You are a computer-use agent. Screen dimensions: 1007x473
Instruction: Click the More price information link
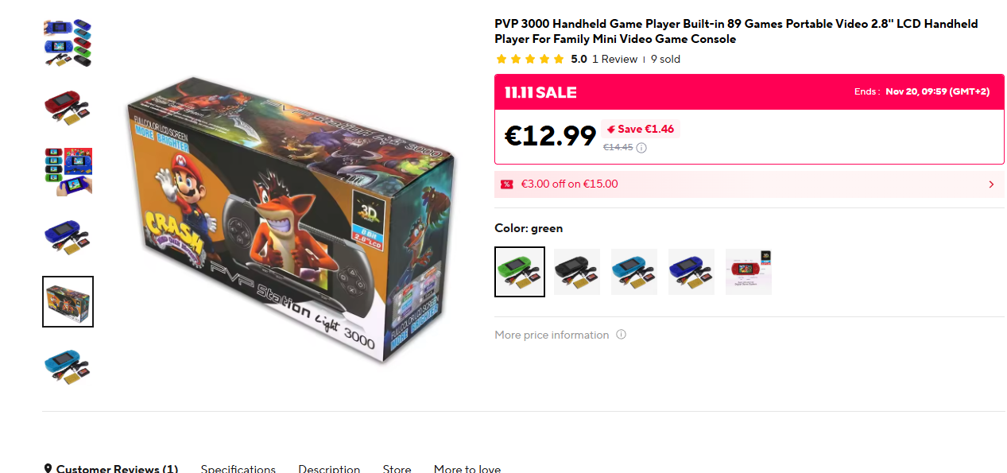tap(552, 335)
